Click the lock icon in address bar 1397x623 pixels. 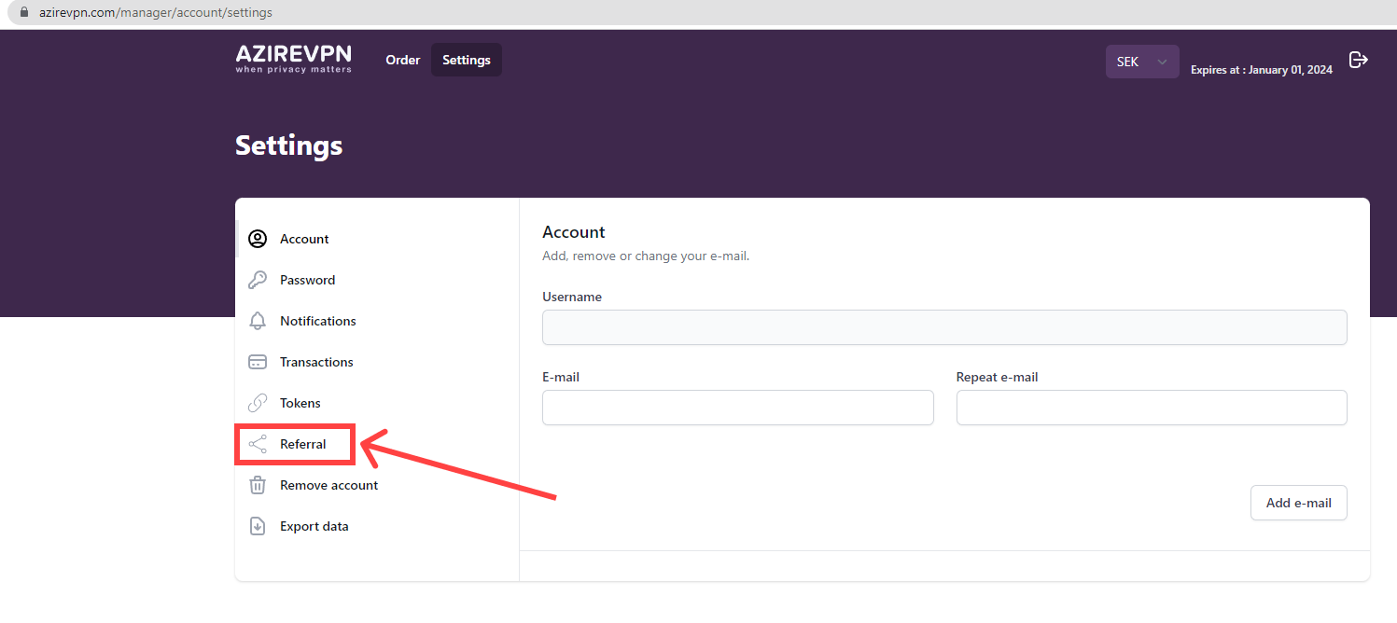[25, 13]
